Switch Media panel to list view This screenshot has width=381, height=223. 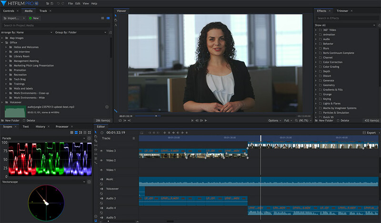click(x=102, y=18)
